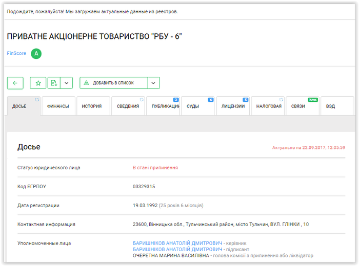This screenshot has width=359, height=266.
Task: Click the back arrow button
Action: click(15, 83)
